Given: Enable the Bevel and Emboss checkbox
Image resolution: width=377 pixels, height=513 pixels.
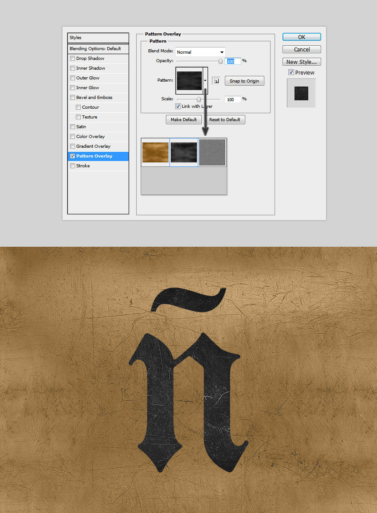Looking at the screenshot, I should 73,98.
